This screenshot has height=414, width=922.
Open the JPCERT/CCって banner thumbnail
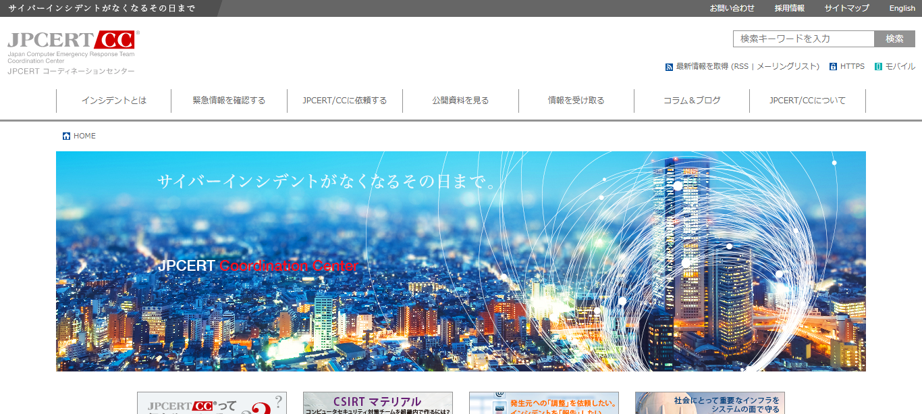tap(212, 403)
